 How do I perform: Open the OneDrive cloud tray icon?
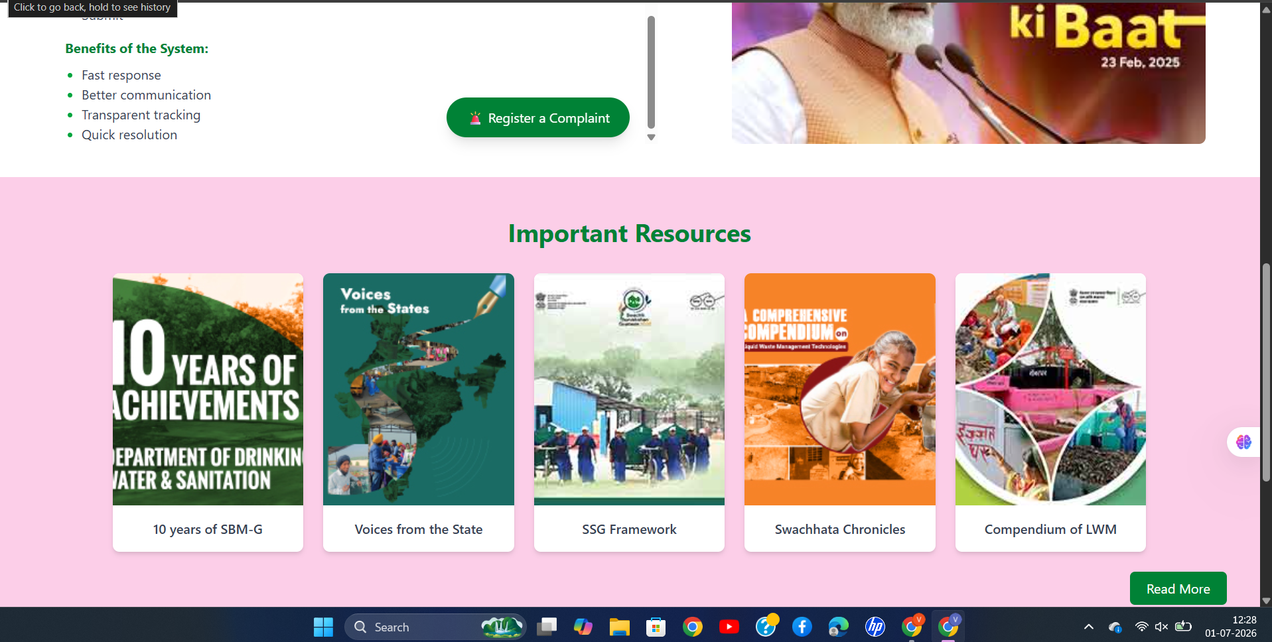(x=1115, y=627)
